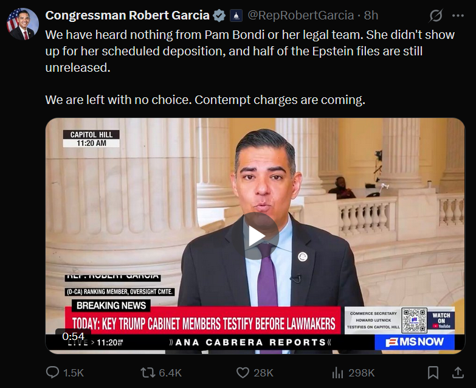Screen dimensions: 476x388
Task: View post analytics bar chart icon
Action: pos(337,373)
